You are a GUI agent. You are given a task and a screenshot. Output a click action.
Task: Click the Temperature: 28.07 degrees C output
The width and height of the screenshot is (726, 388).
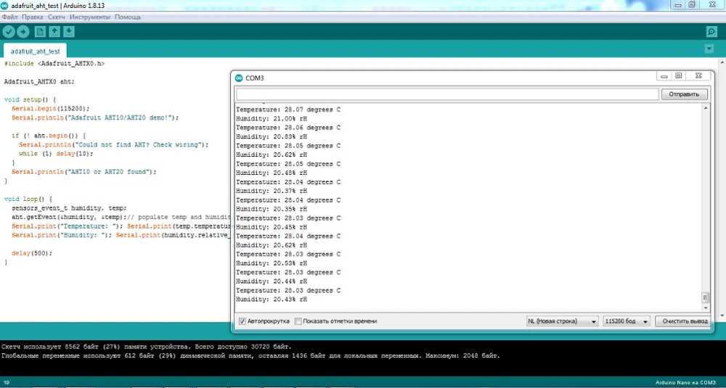[x=288, y=110]
